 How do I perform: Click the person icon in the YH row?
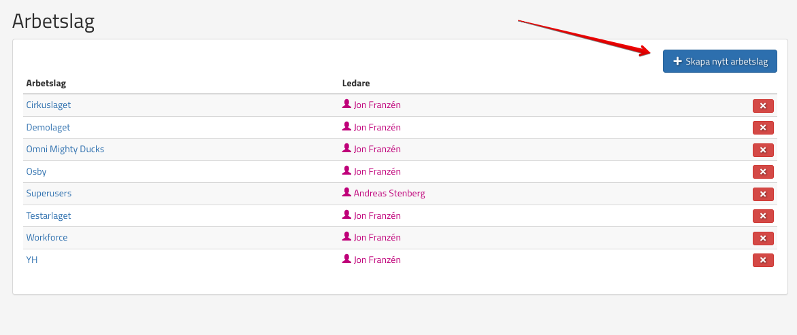(347, 259)
